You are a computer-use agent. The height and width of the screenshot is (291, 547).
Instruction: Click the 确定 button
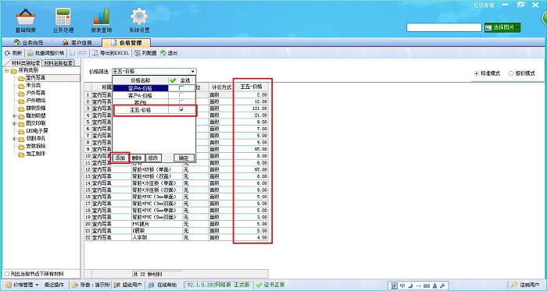(x=184, y=158)
